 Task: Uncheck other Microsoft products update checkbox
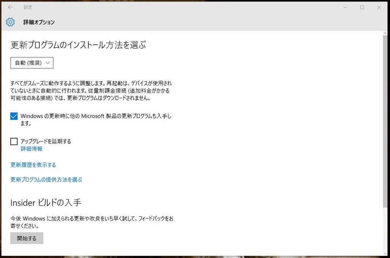14,116
